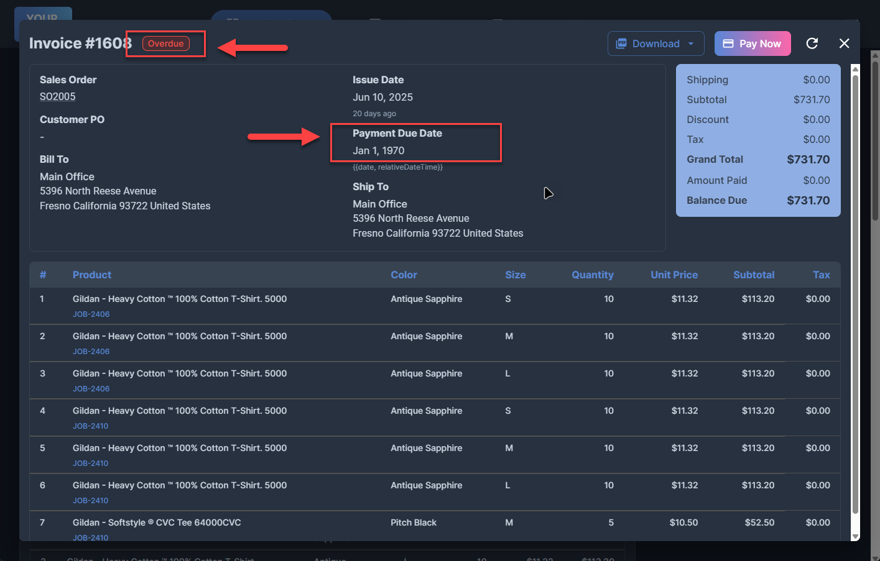
Task: Close the invoice dialog with the X
Action: click(844, 43)
